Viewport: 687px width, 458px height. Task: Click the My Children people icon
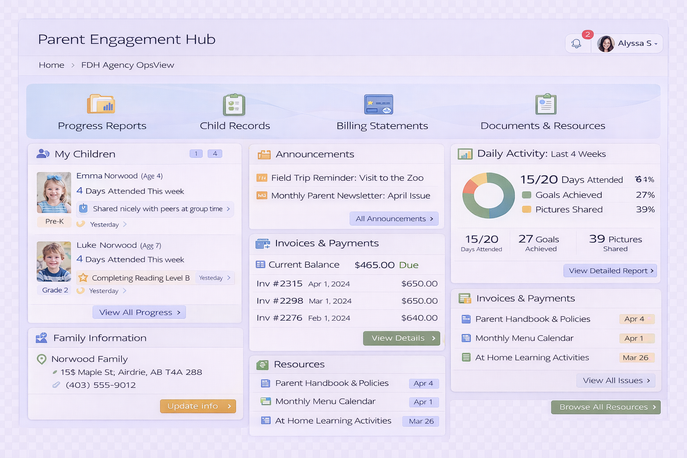coord(43,154)
